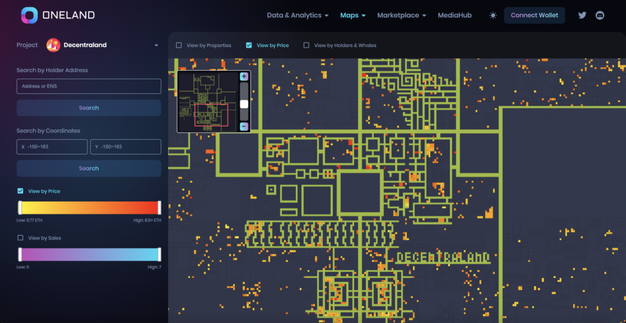Focus the Address or ENS input field

click(89, 86)
